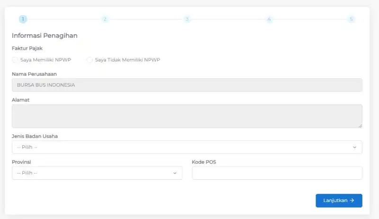Jump to step 4 in the progress indicator
This screenshot has width=379, height=219.
tap(269, 19)
